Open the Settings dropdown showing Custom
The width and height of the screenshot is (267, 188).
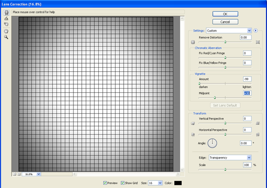[229, 30]
